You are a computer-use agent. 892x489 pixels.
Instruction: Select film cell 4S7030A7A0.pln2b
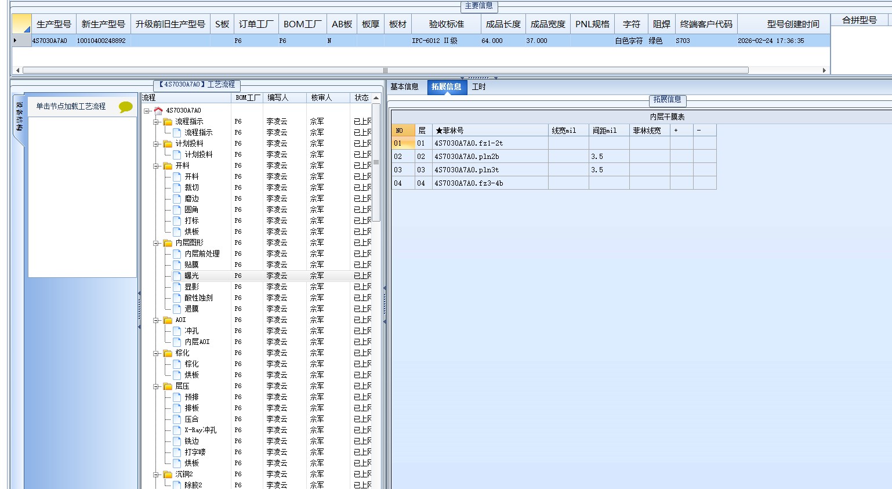(490, 157)
